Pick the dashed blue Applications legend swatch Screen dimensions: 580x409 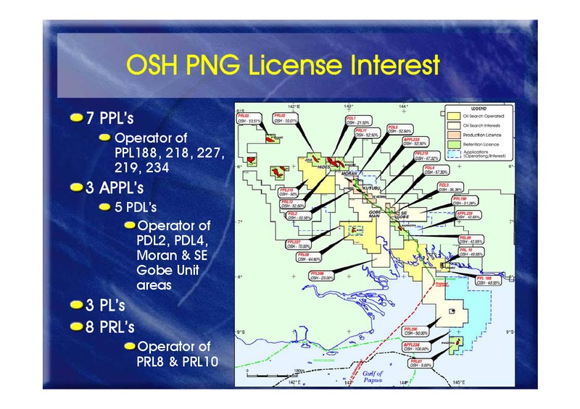tap(454, 154)
